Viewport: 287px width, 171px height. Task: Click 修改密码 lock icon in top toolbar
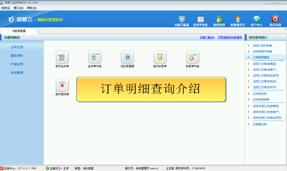point(219,19)
